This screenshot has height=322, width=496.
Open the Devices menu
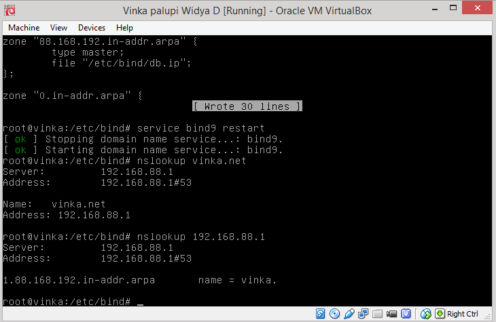92,28
